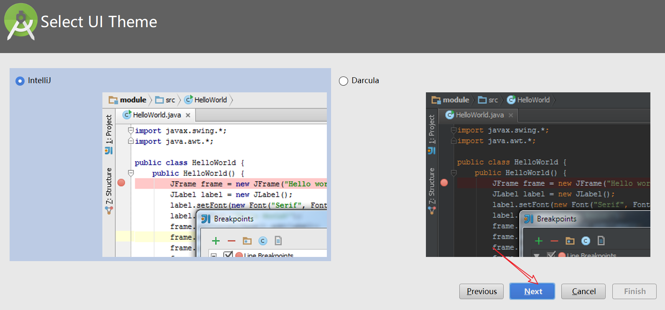Click the "Darcula" label text
665x310 pixels.
(x=365, y=80)
